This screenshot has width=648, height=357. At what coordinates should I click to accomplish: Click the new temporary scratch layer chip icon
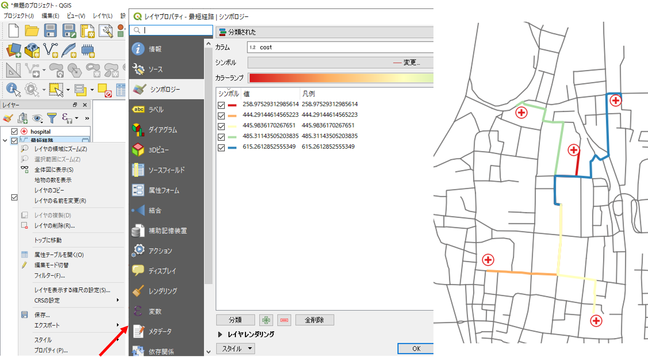87,50
